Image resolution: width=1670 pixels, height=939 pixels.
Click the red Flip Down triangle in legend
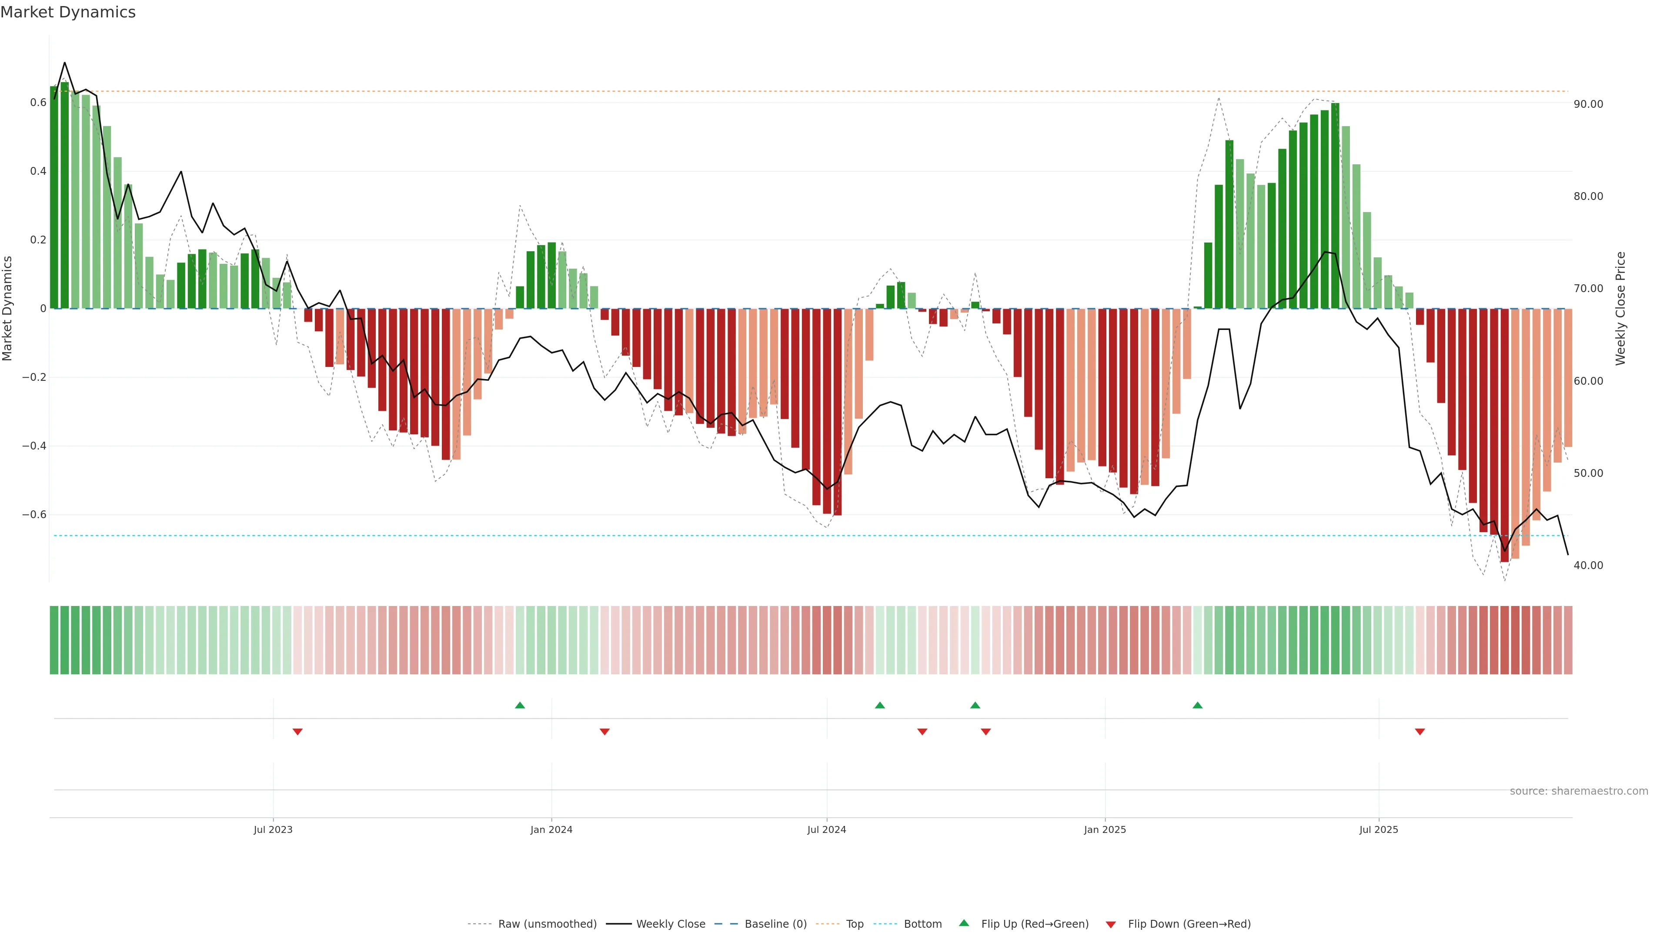[1111, 924]
